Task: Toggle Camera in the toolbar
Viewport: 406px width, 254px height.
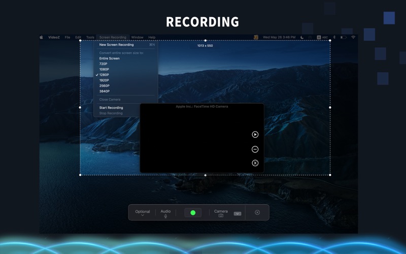Action: click(221, 213)
